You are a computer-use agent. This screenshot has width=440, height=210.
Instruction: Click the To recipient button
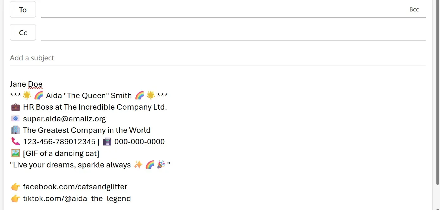[x=23, y=9]
